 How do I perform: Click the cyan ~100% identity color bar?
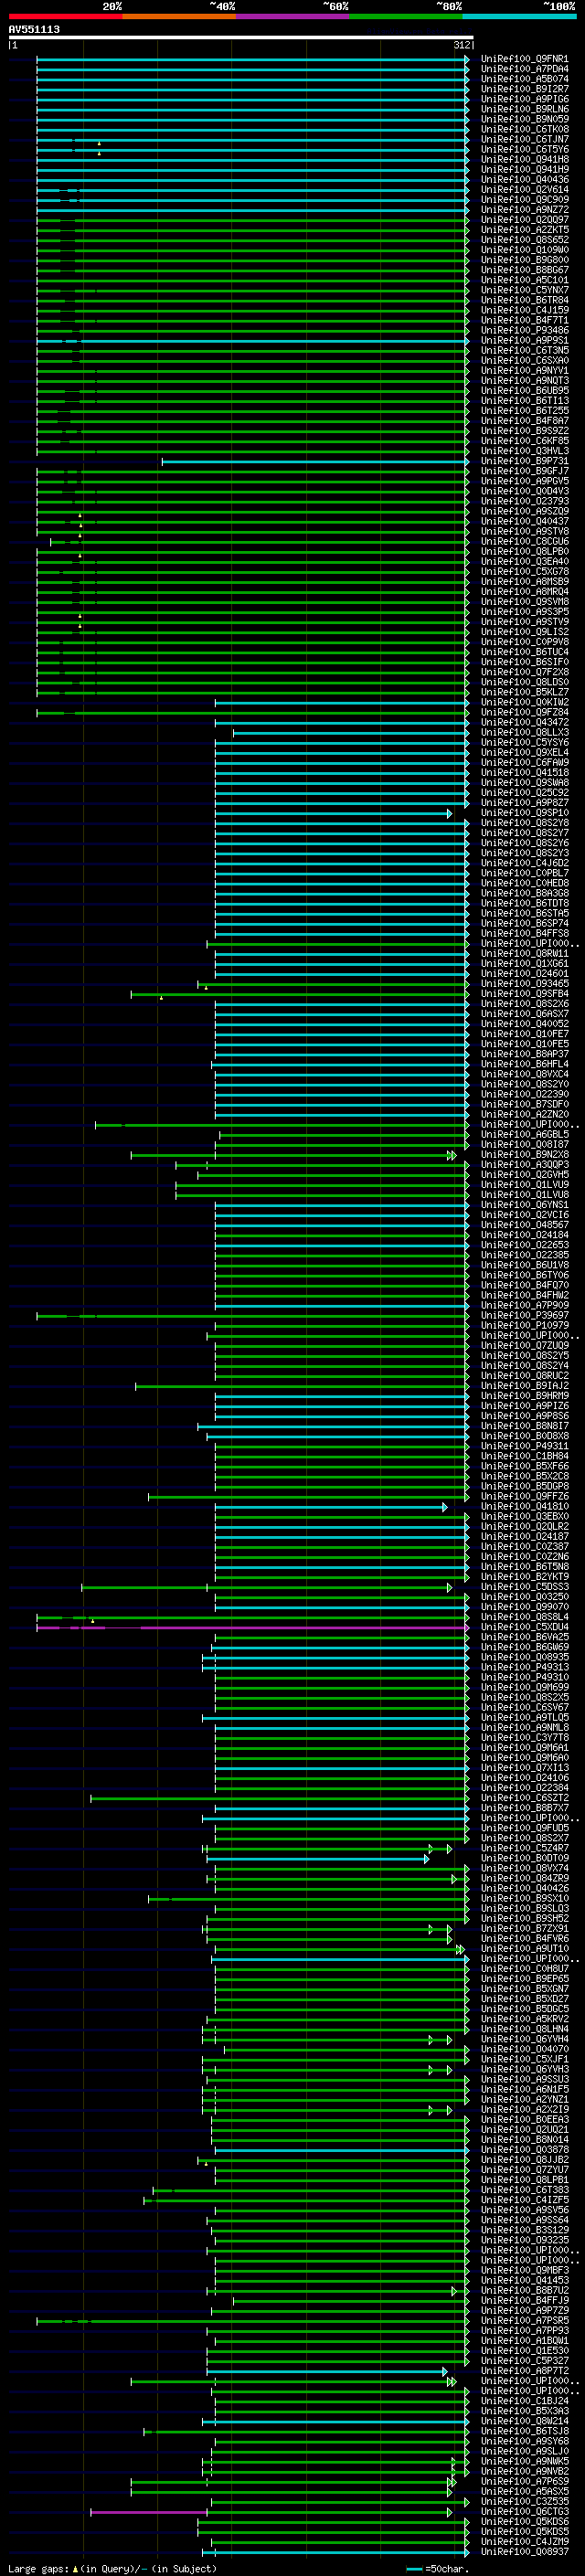519,16
